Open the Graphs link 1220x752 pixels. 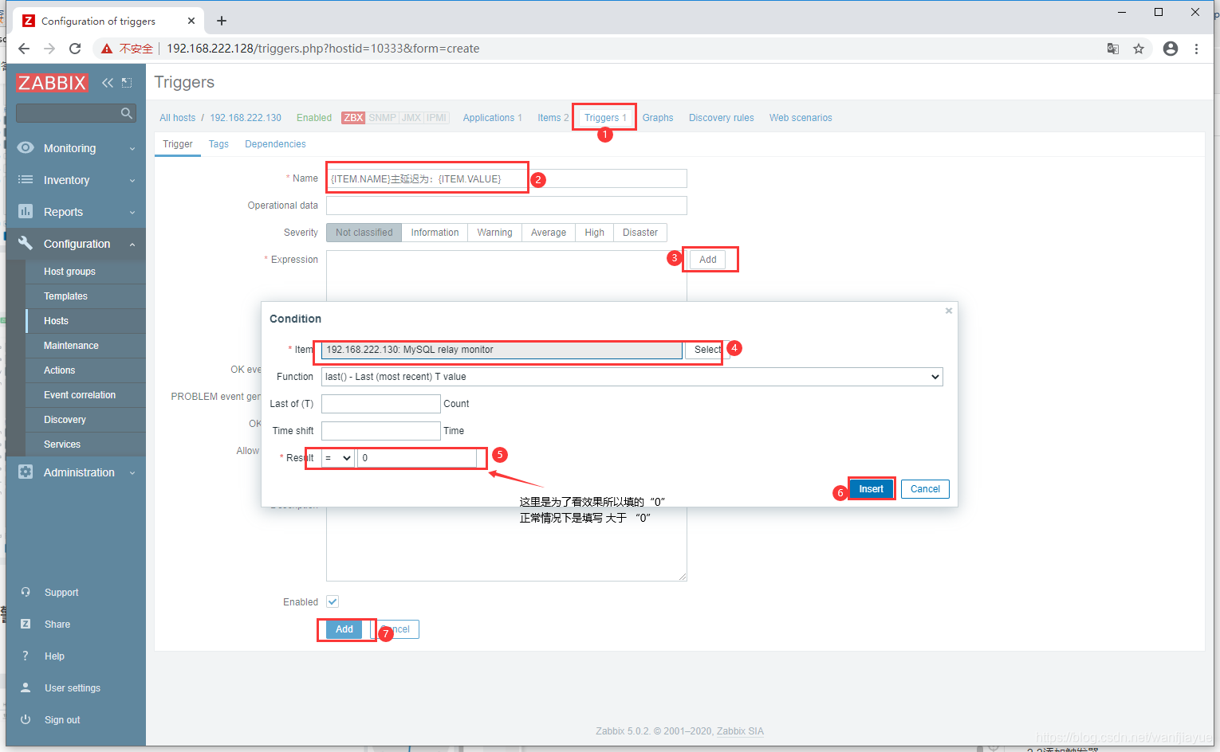658,118
